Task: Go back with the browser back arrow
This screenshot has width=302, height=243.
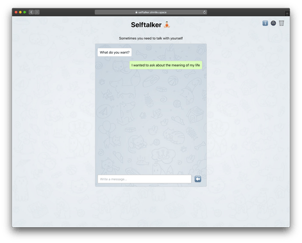Action: [31, 12]
